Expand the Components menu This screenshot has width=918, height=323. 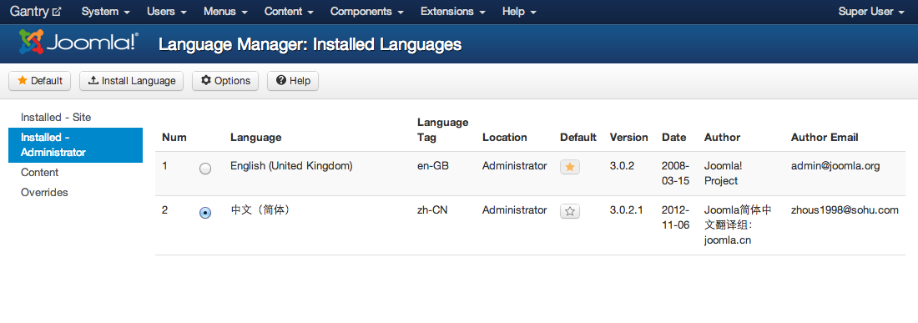pos(367,12)
